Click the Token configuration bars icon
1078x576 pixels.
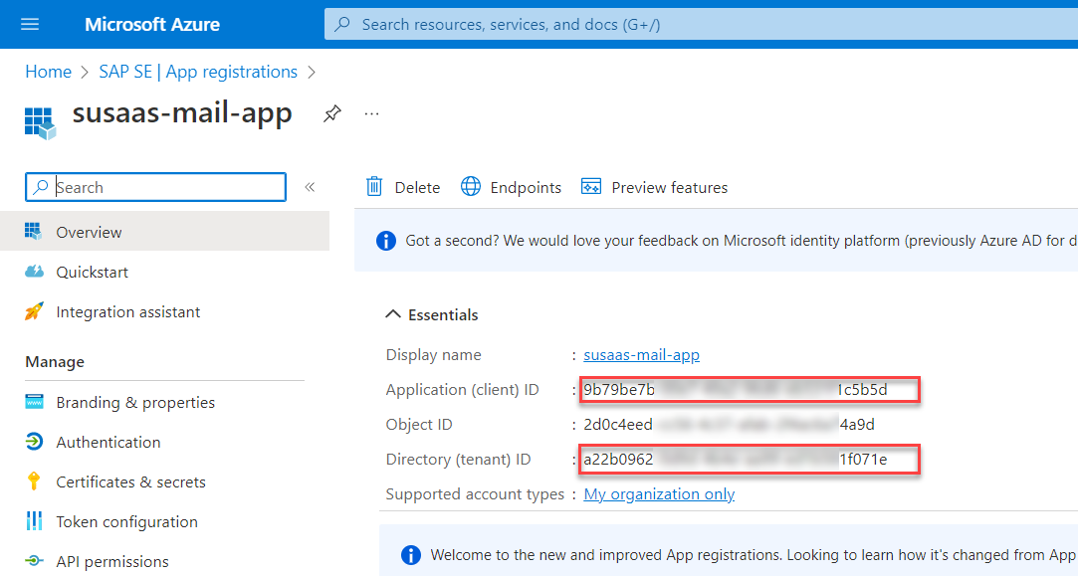[34, 521]
